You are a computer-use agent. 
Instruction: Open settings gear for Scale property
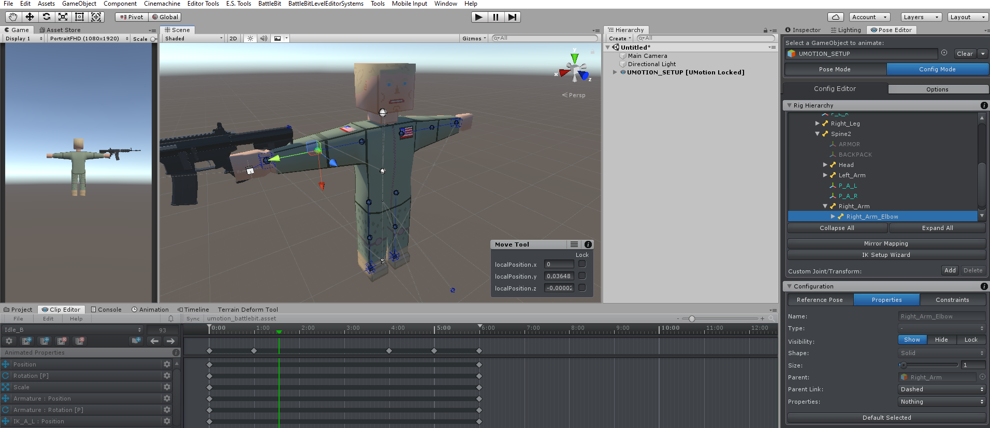167,387
